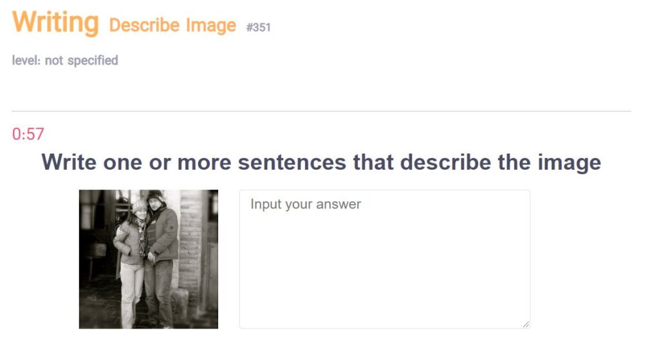
Task: Click the 0:57 countdown timer
Action: [28, 134]
